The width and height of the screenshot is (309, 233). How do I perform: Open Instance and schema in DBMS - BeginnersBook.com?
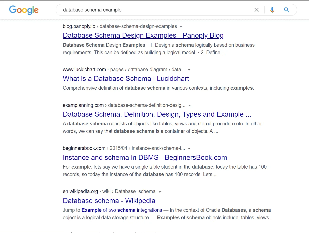coord(145,158)
